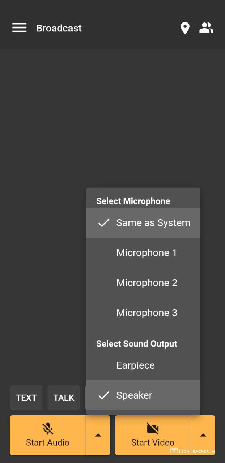This screenshot has width=225, height=463.
Task: Expand audio options arrow next to Start Audio
Action: pyautogui.click(x=98, y=435)
